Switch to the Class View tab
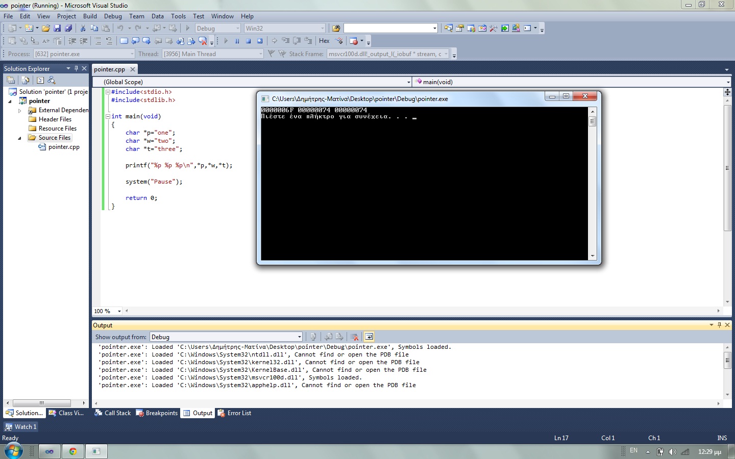 tap(66, 413)
